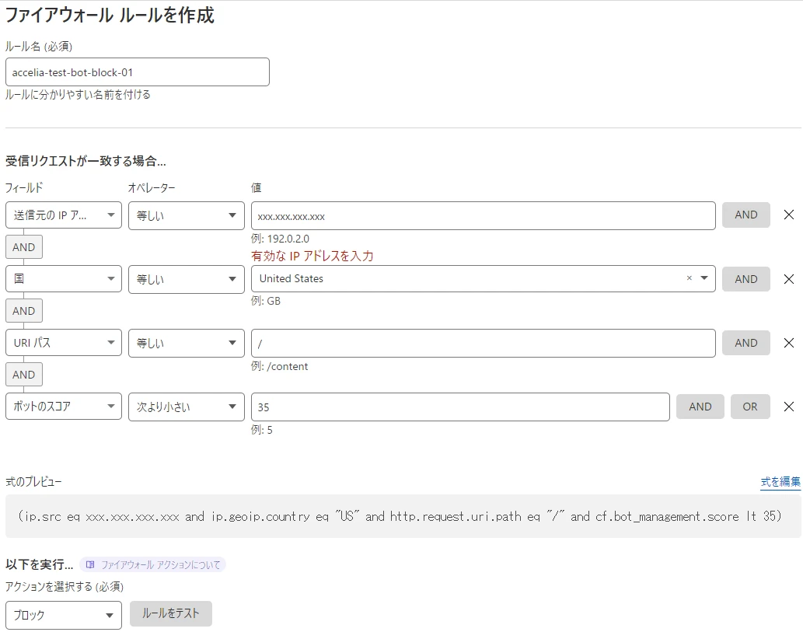Click the 式を編集 link

click(780, 482)
